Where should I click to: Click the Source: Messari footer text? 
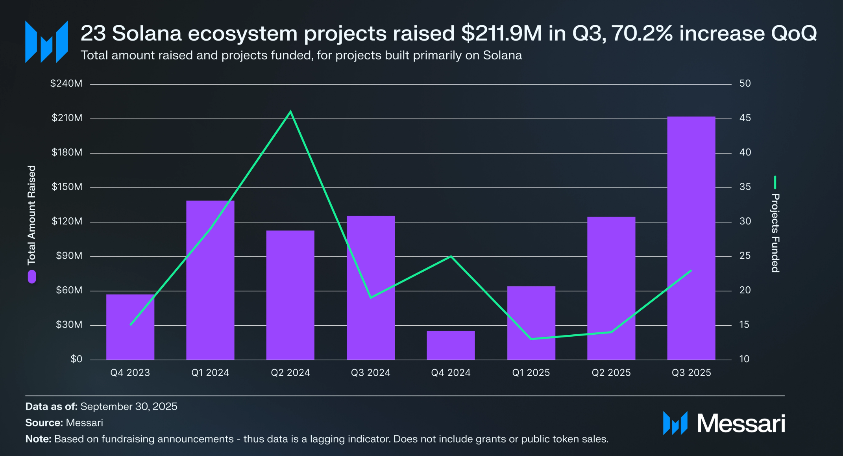click(x=64, y=423)
